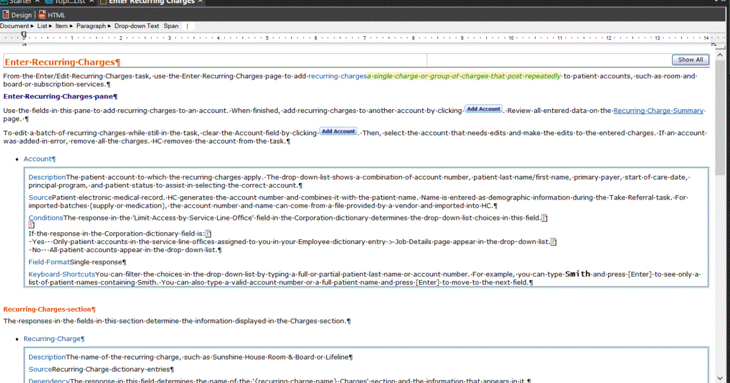Click the Show All button

(691, 60)
